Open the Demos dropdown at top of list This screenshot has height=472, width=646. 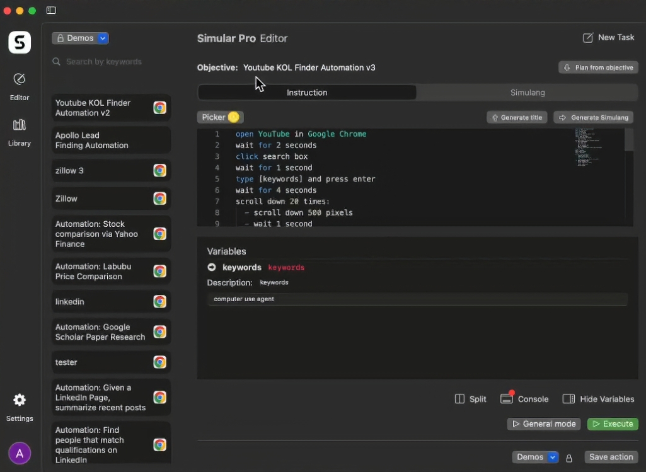[x=80, y=38]
